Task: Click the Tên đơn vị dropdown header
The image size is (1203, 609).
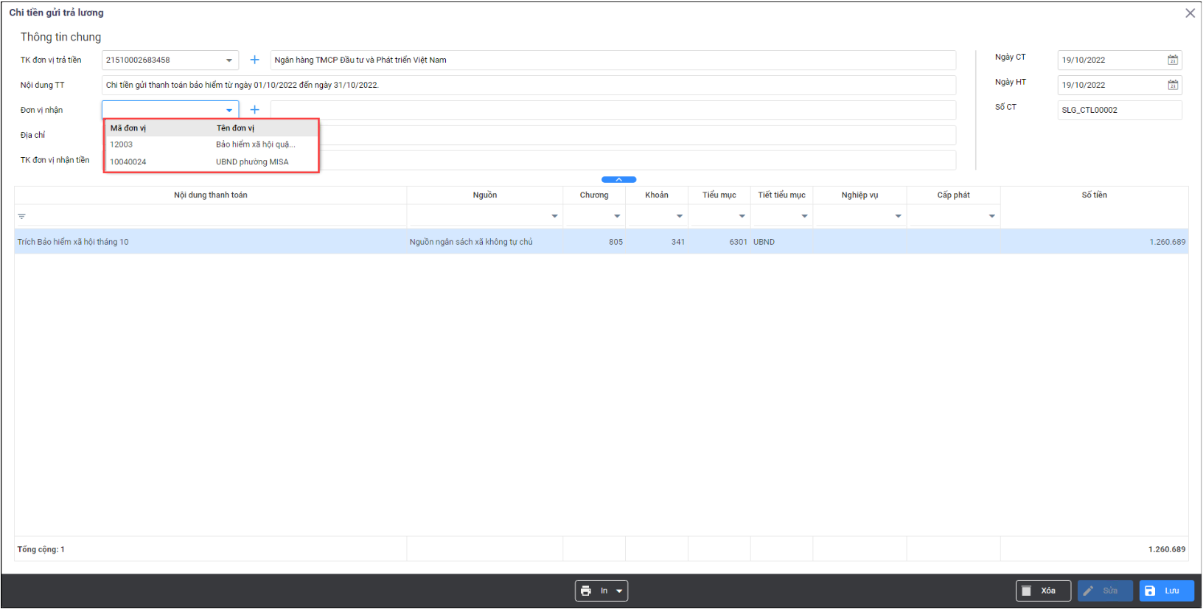Action: click(235, 128)
